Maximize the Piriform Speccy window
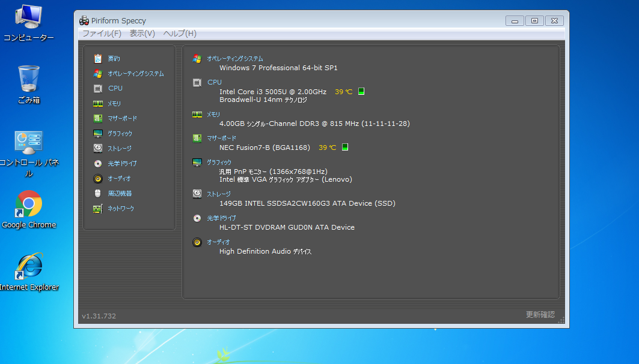639x364 pixels. (x=534, y=21)
